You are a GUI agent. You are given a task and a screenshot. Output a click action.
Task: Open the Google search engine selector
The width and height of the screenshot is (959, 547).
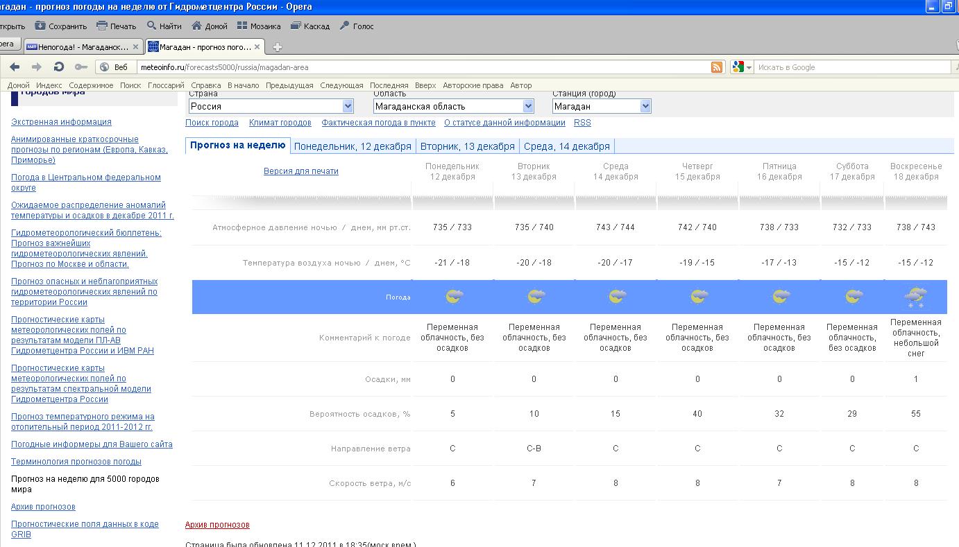pyautogui.click(x=741, y=67)
